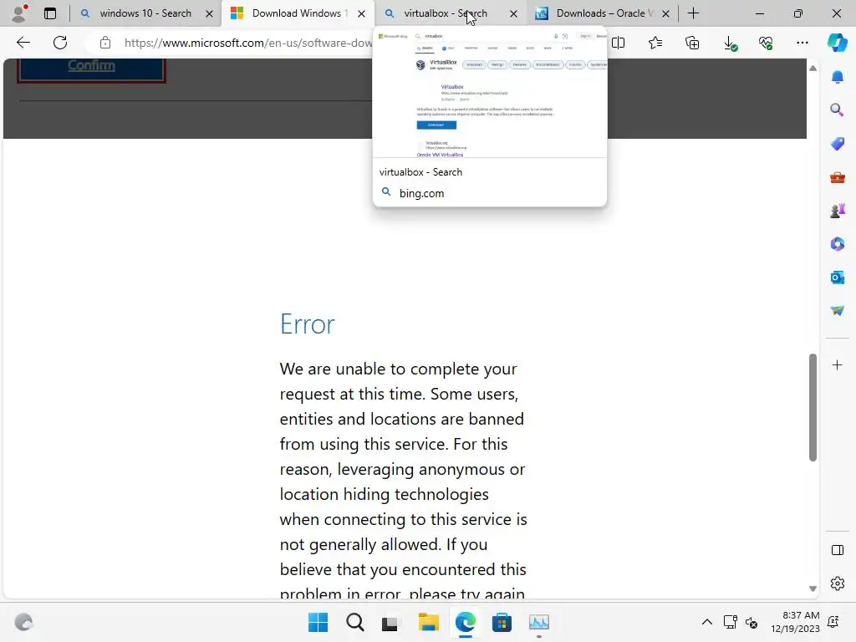The width and height of the screenshot is (856, 642).
Task: Launch Copilot from the toolbar
Action: (x=837, y=43)
